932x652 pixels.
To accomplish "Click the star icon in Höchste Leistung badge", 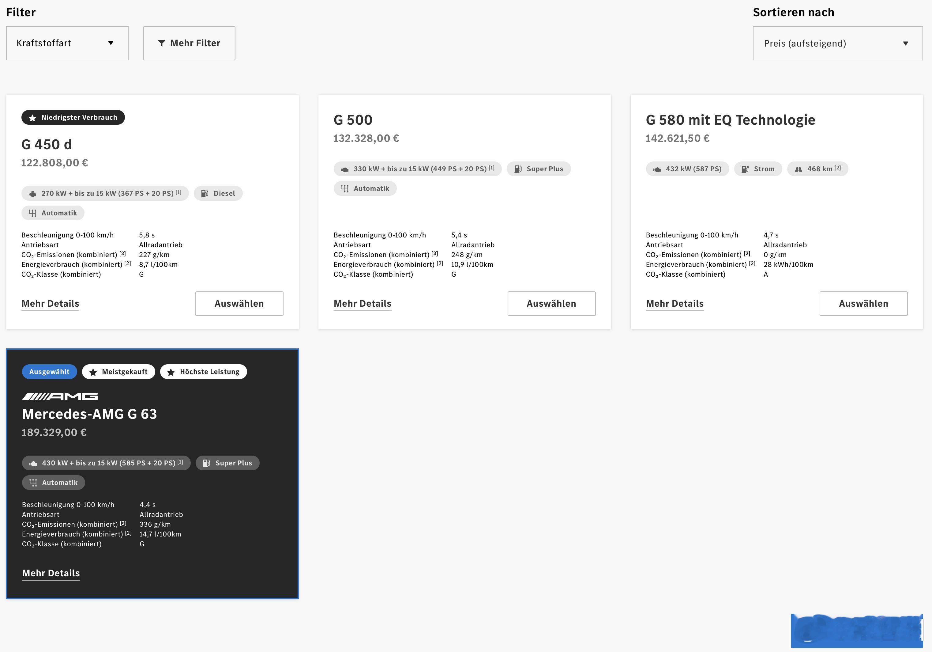I will [171, 372].
